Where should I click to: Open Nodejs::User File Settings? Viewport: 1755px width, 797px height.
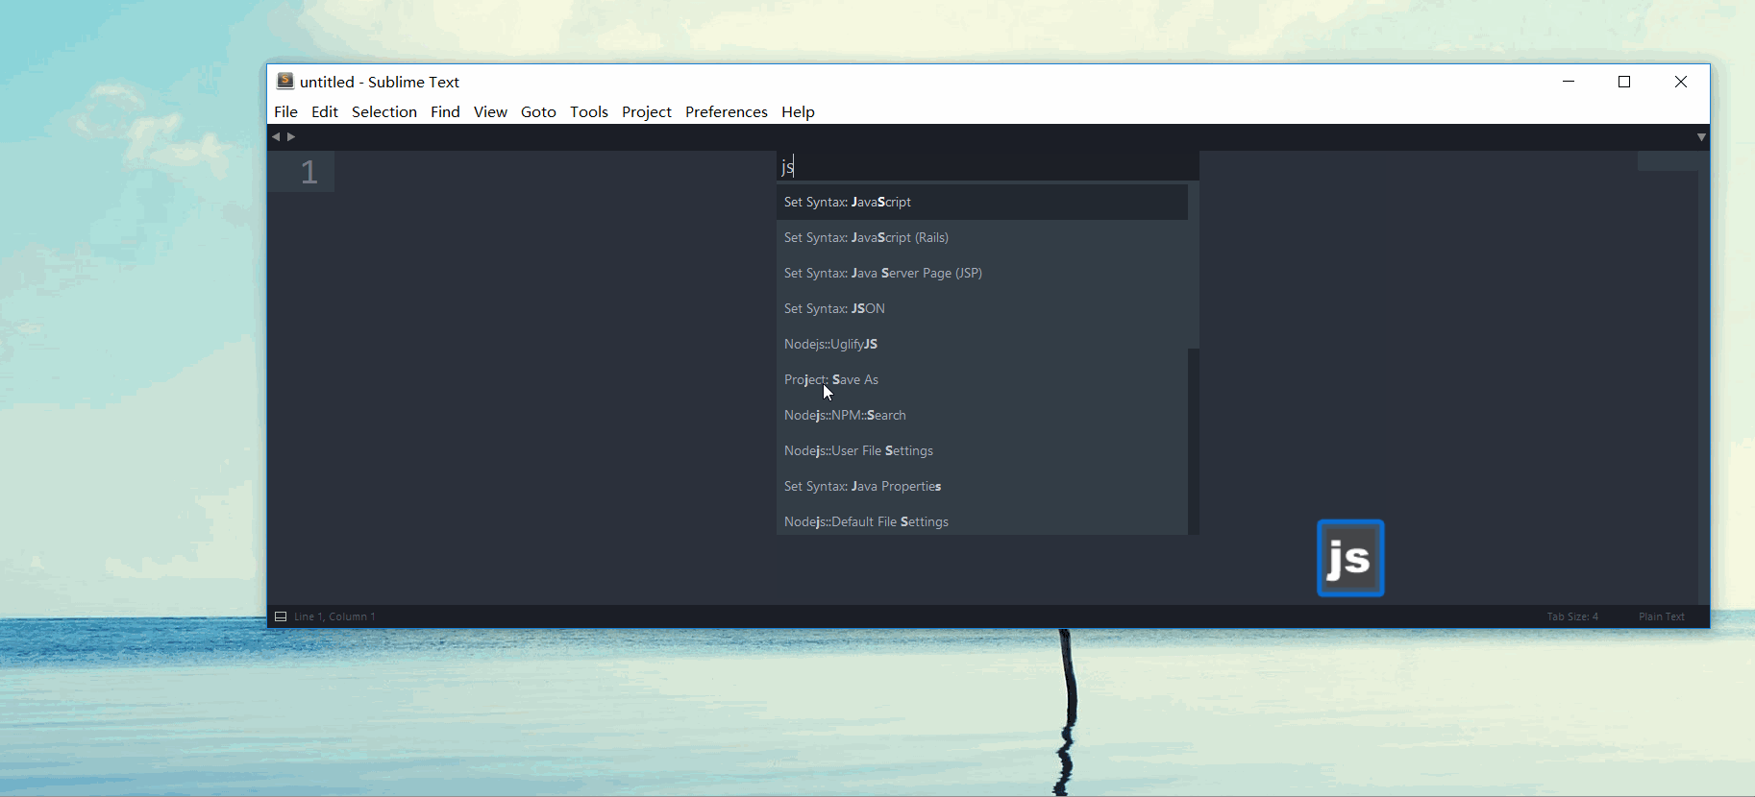click(982, 450)
